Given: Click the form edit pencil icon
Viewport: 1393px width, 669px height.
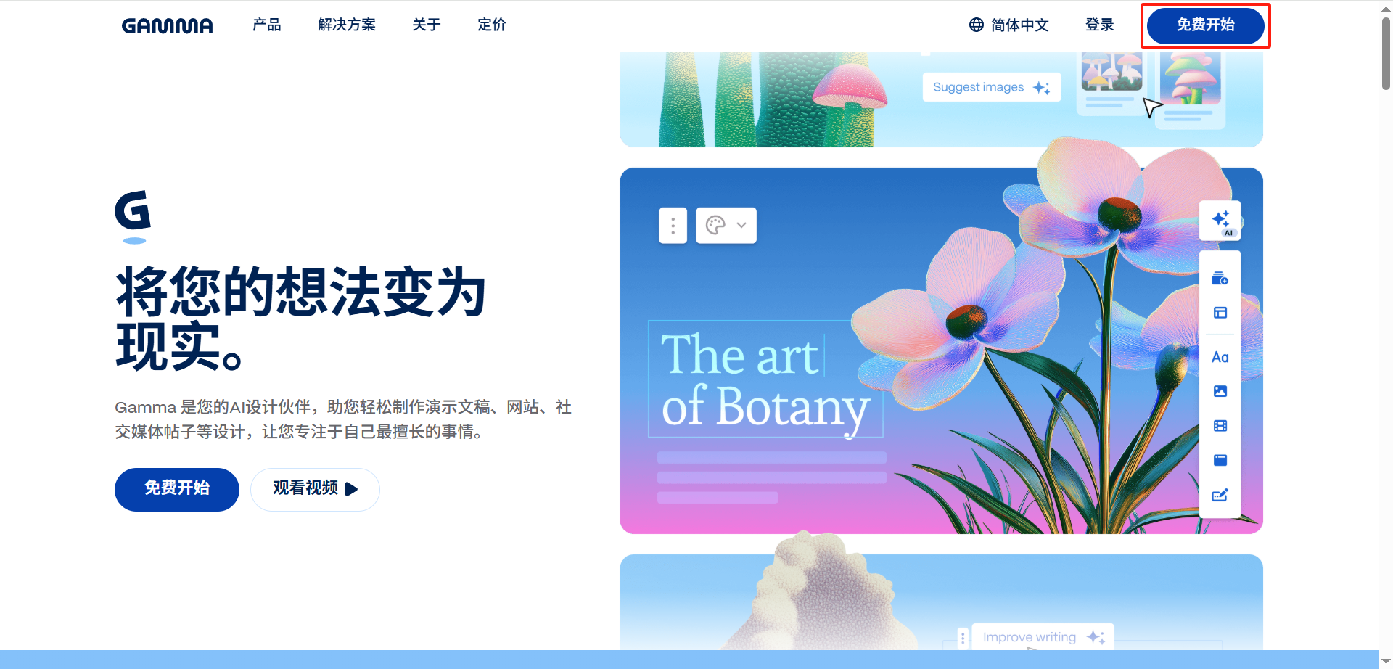Looking at the screenshot, I should click(x=1220, y=495).
